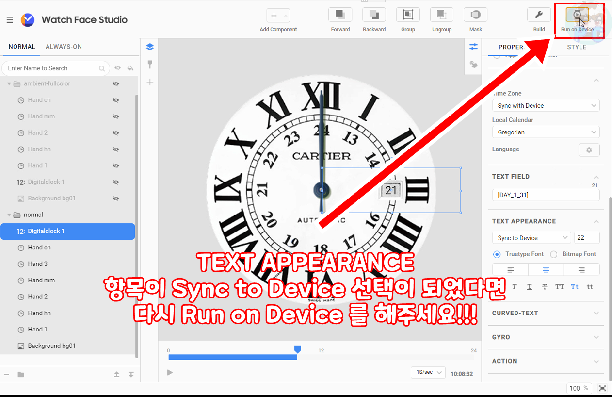The height and width of the screenshot is (397, 612).
Task: Select the Bitmap Font radio button
Action: pyautogui.click(x=554, y=254)
